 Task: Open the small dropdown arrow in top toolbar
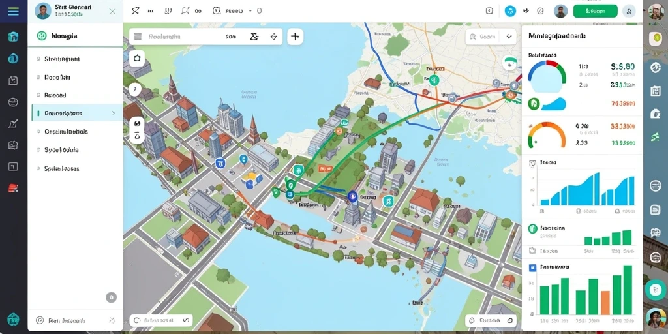250,10
